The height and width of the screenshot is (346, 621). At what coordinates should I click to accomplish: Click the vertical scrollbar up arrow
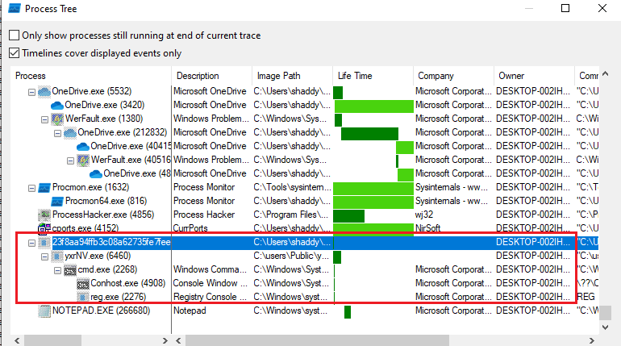pyautogui.click(x=605, y=73)
